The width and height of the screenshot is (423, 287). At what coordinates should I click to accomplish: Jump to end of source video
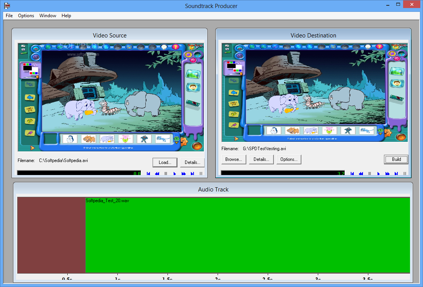pyautogui.click(x=192, y=173)
